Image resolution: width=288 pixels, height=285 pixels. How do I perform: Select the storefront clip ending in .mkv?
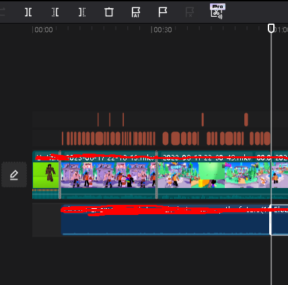108,175
